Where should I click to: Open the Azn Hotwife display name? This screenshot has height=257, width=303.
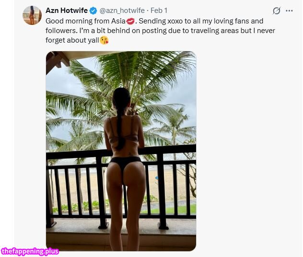coord(67,11)
